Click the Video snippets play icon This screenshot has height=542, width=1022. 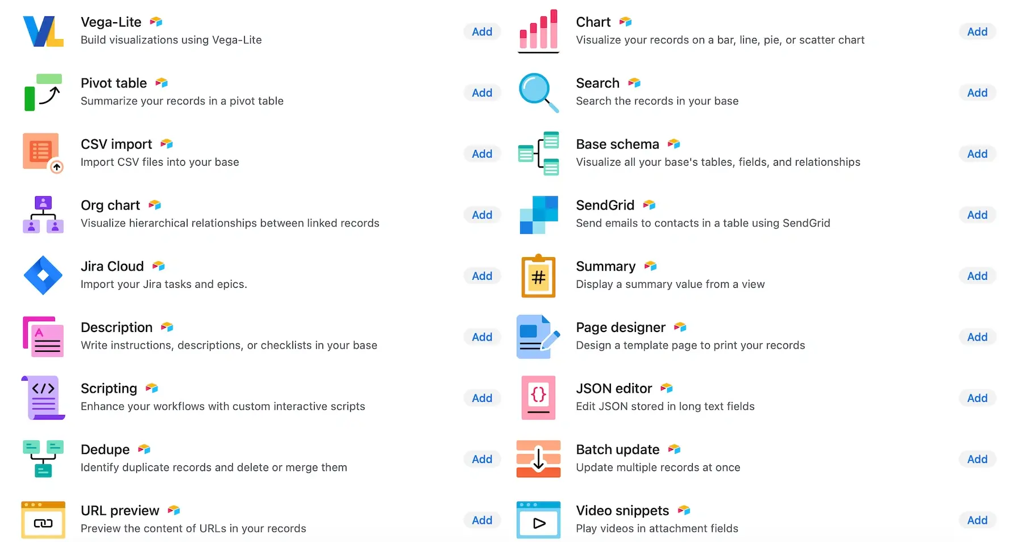click(538, 520)
